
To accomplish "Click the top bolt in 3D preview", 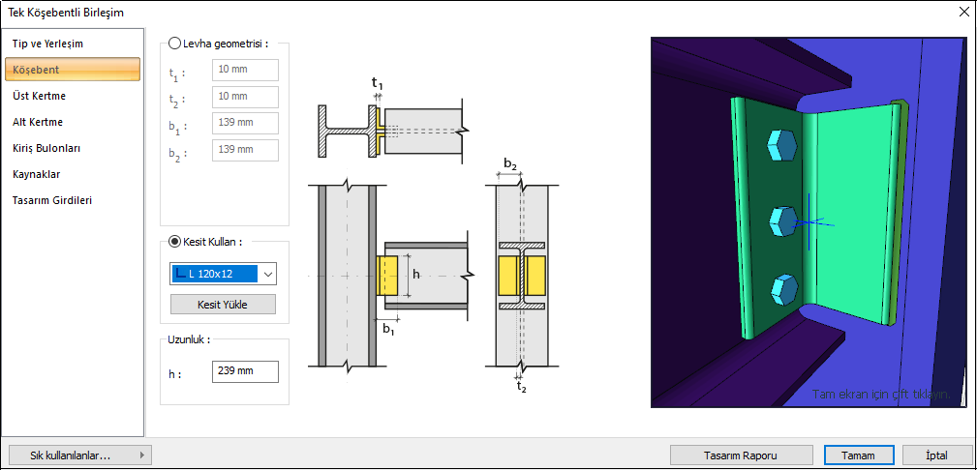I will click(x=780, y=146).
